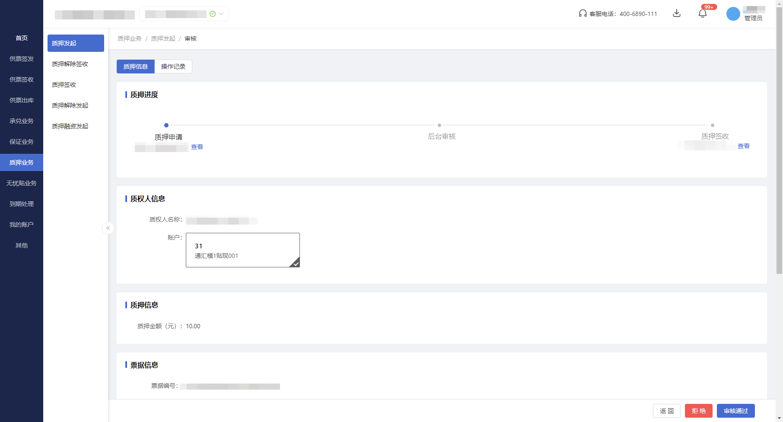Open 质押解除签收 in the submenu

[70, 64]
